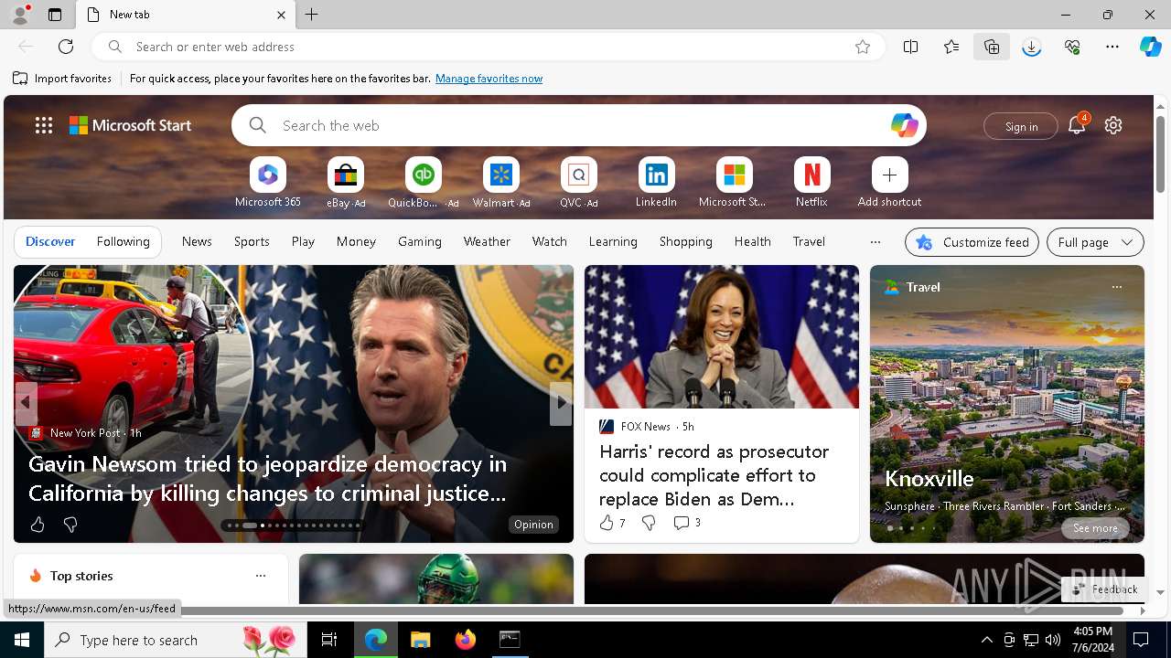The height and width of the screenshot is (658, 1171).
Task: Open the News feed category
Action: (197, 241)
